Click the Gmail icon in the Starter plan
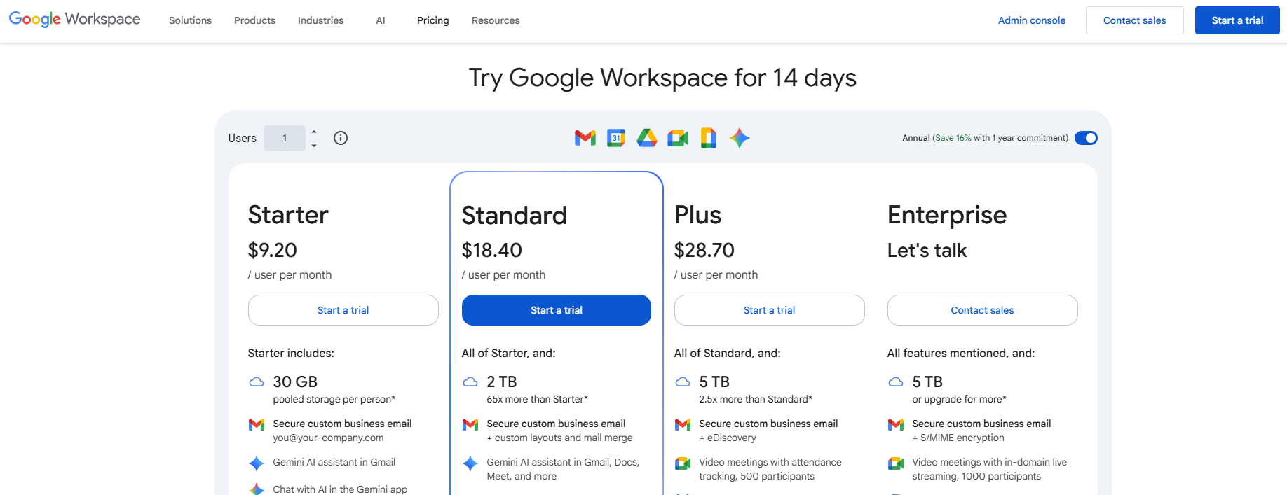 coord(257,424)
